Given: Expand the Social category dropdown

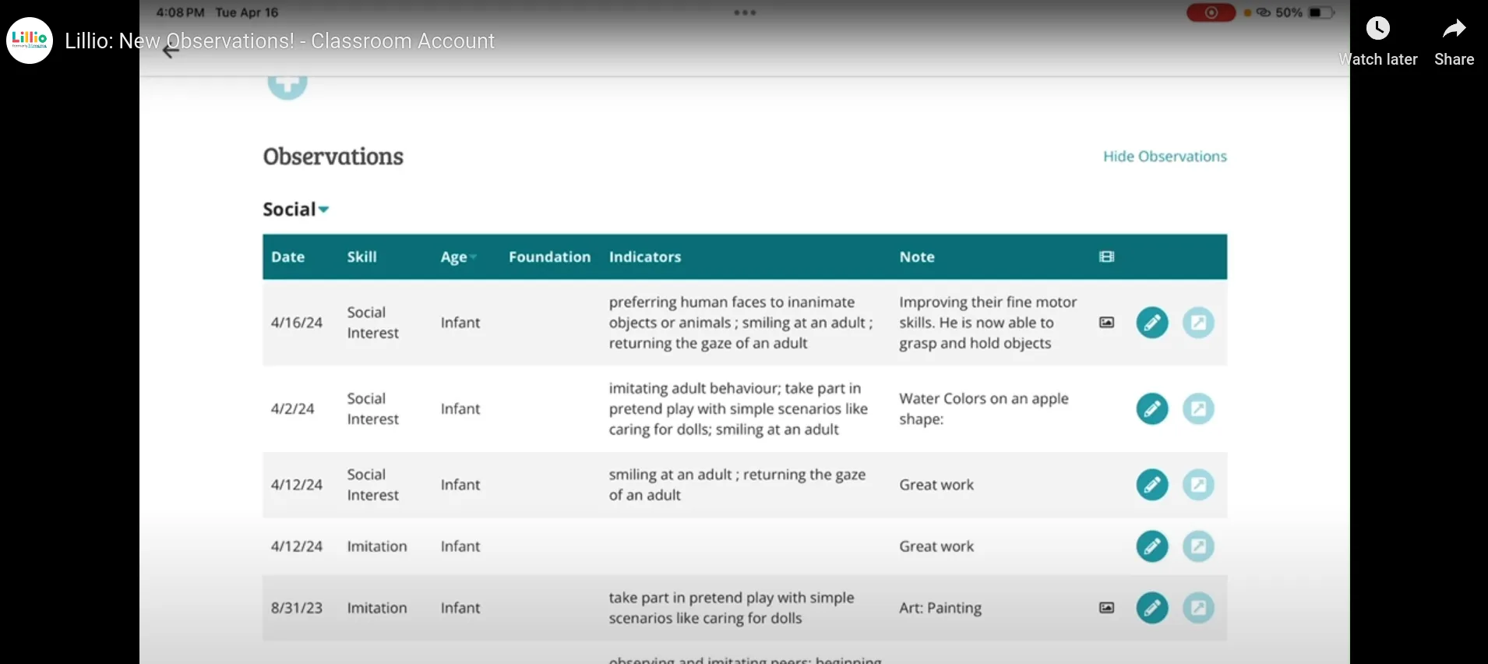Looking at the screenshot, I should click(296, 210).
